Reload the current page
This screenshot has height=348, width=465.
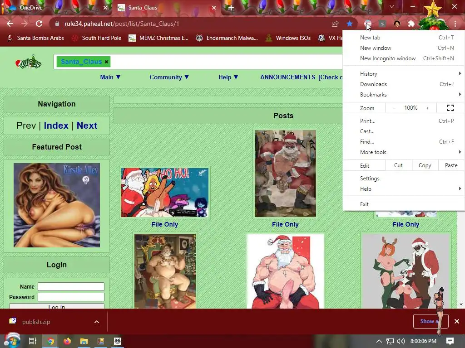[x=39, y=24]
